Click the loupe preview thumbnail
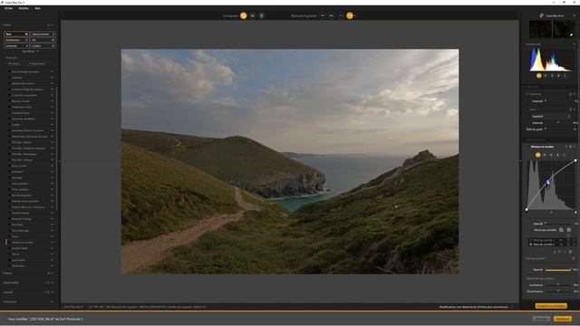Screen dimensions: 580x326 point(552,29)
